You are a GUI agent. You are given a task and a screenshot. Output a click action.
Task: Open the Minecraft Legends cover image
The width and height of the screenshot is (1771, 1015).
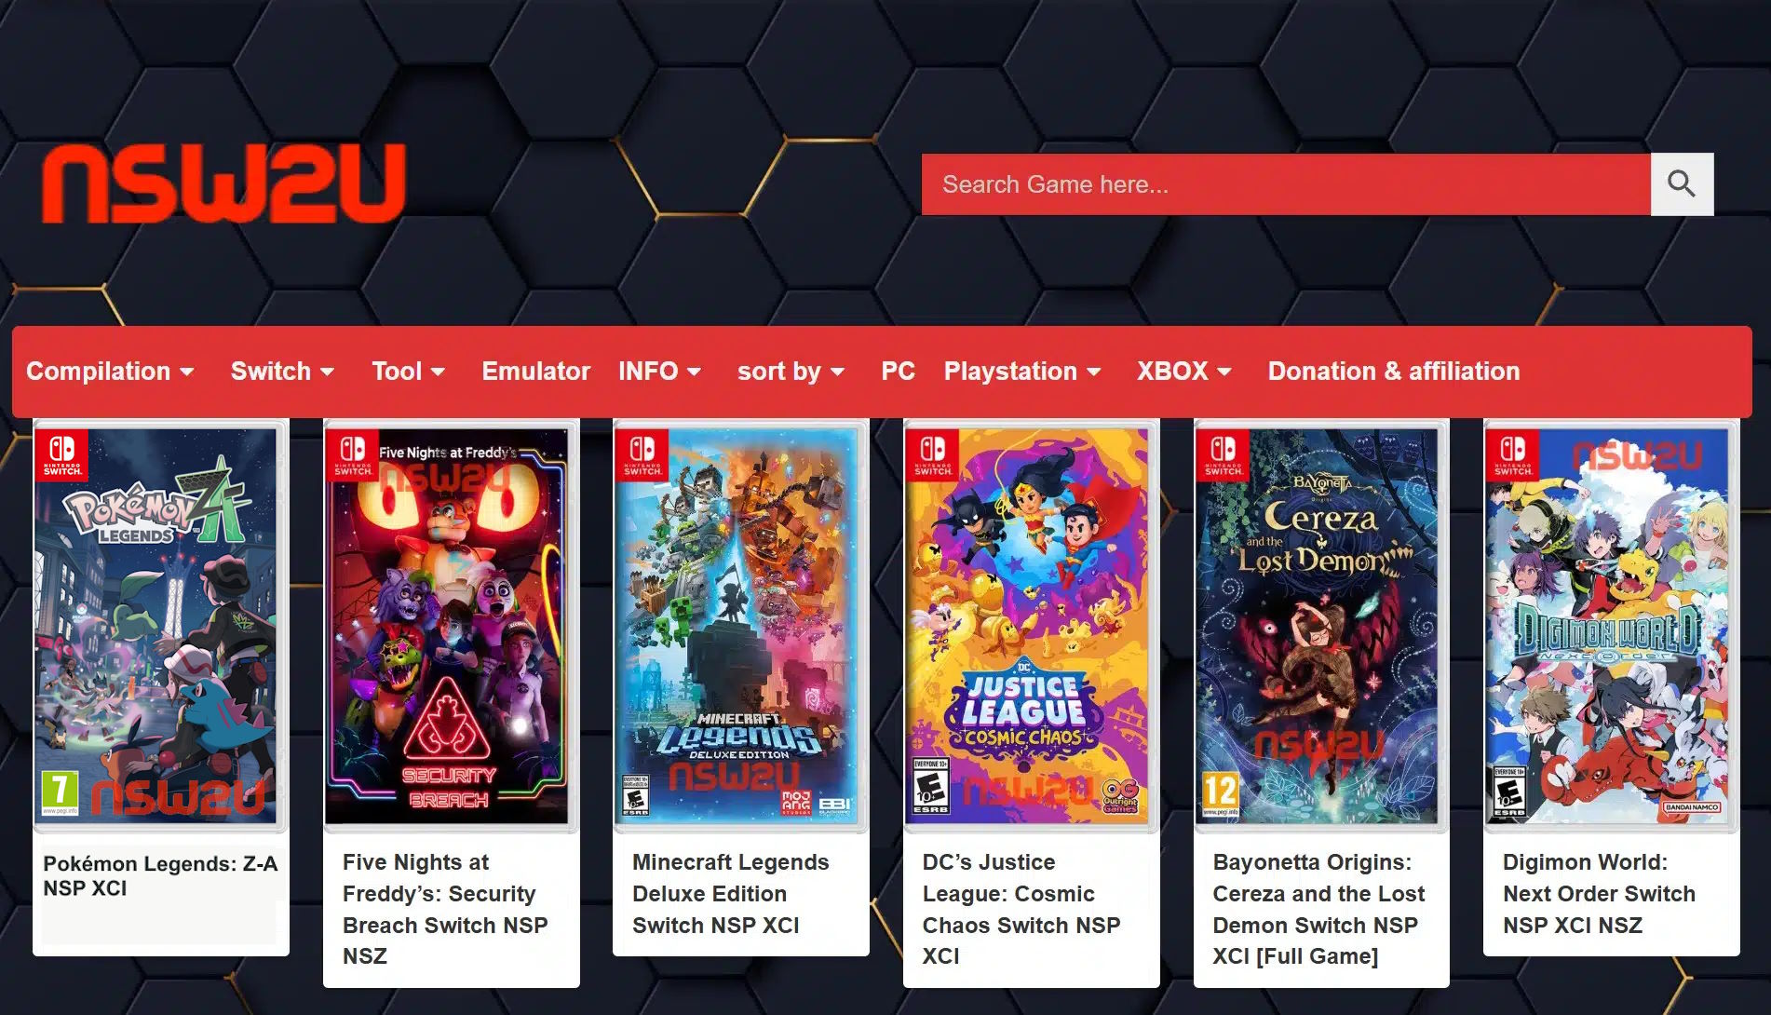pos(741,626)
